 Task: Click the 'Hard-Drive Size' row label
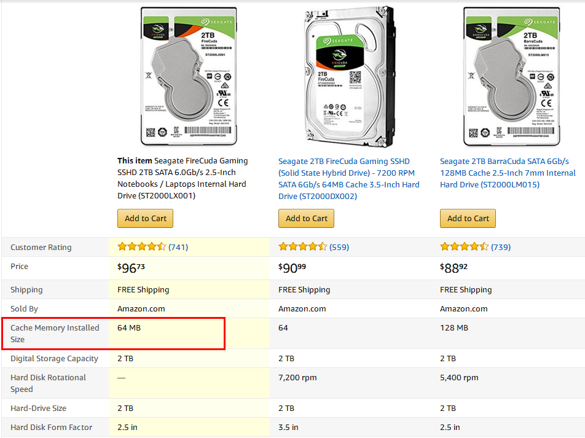[x=39, y=409]
